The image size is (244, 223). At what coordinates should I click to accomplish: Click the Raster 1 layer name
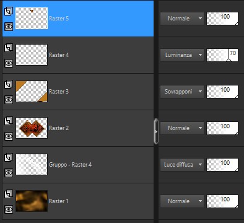click(x=59, y=201)
